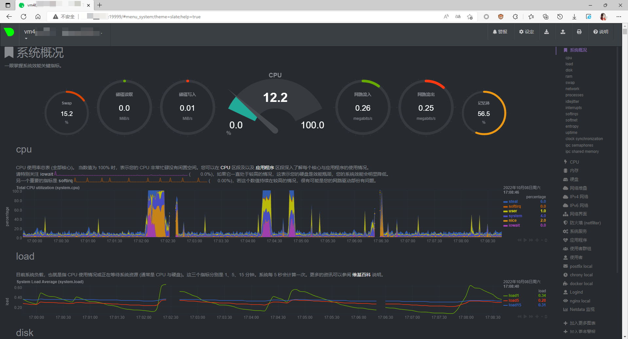Select 系统概况 in the right sidebar menu
Screen dimensions: 628x339
[578, 50]
